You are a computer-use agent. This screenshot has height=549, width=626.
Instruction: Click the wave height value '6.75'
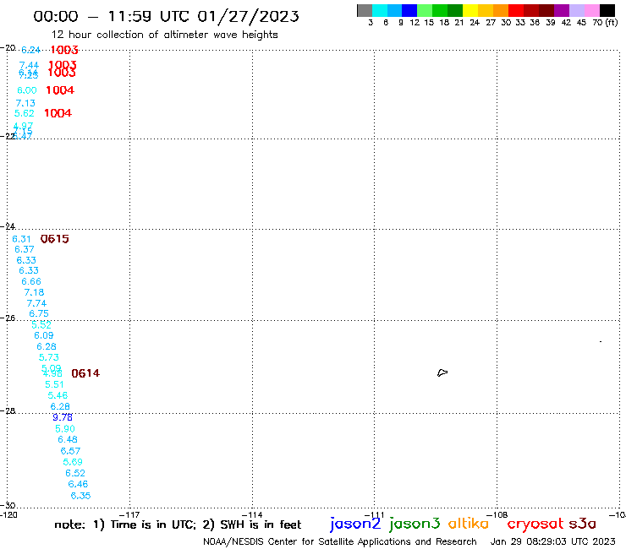click(39, 313)
